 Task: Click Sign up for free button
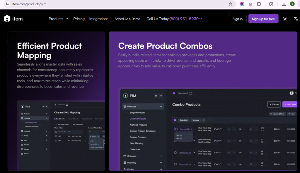(x=263, y=19)
